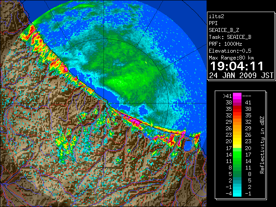Select the "Task: SEAICE_B" line
The image size is (276, 207).
tap(230, 37)
